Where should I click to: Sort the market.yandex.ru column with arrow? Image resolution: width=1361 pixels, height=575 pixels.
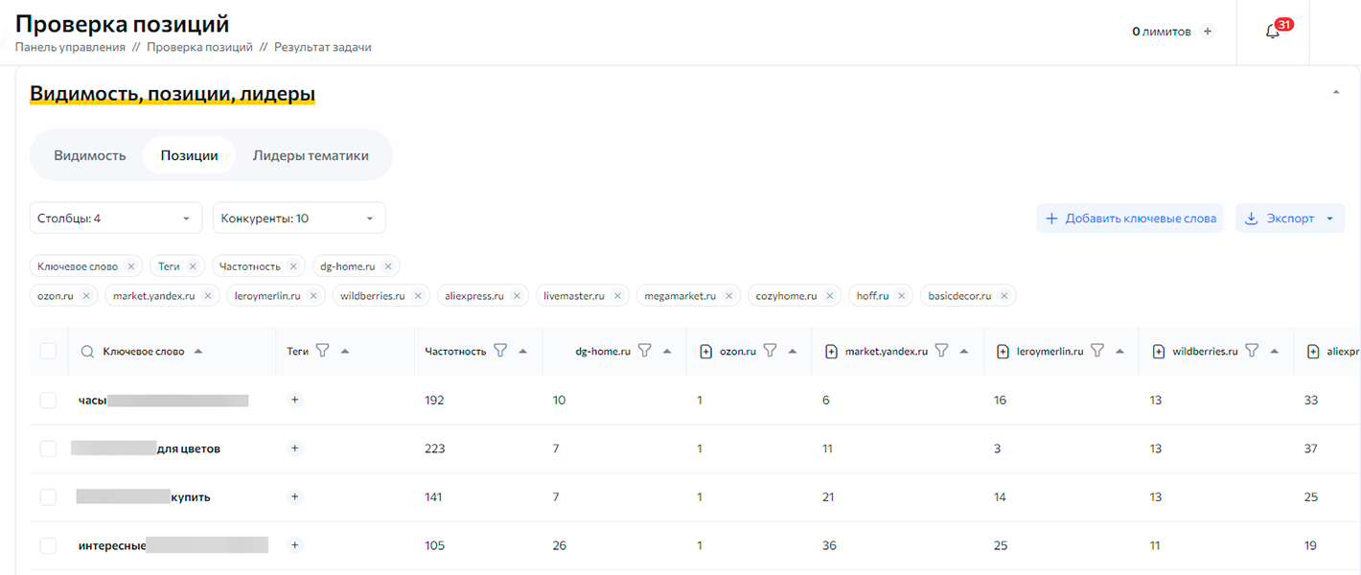[x=964, y=352]
